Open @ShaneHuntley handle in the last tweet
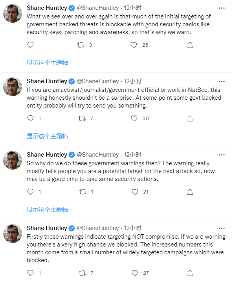Image resolution: width=233 pixels, height=283 pixels. (x=98, y=228)
